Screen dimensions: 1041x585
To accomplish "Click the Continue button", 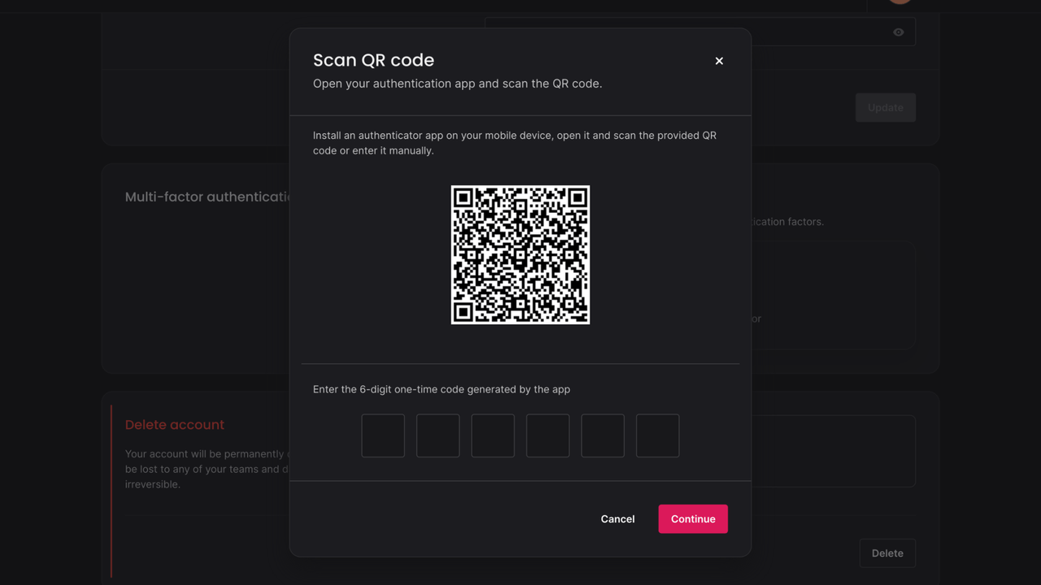I will point(693,519).
